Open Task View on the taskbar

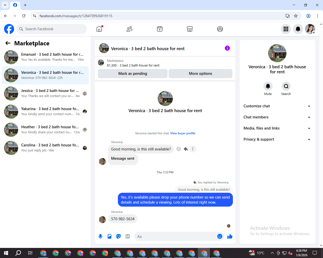(30, 253)
